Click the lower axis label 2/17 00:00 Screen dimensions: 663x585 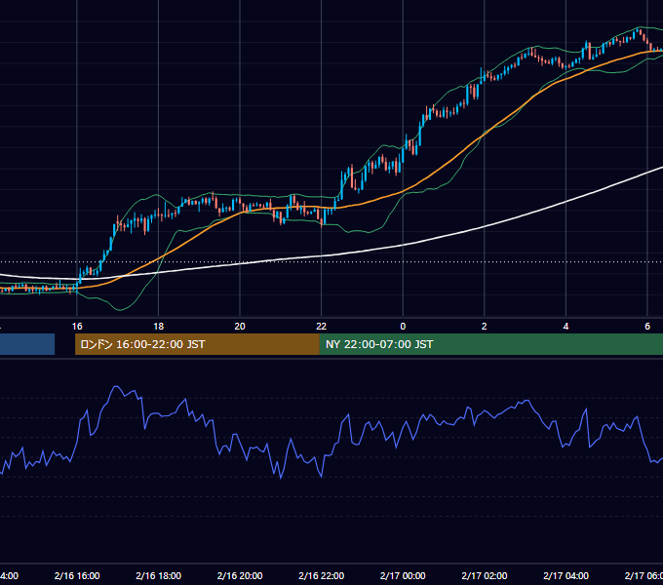(403, 575)
